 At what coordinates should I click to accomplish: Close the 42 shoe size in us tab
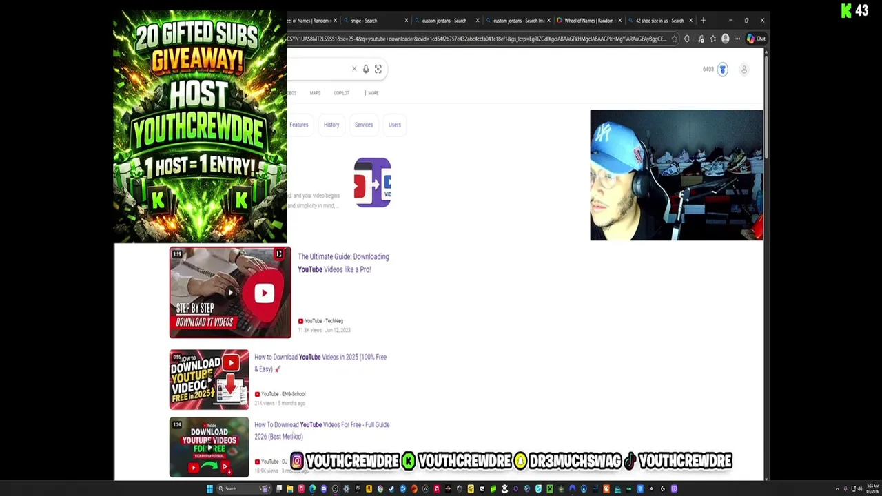(x=690, y=21)
